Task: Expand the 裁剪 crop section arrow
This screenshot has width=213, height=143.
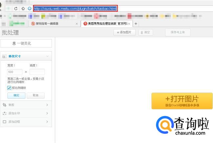Action: point(47,105)
